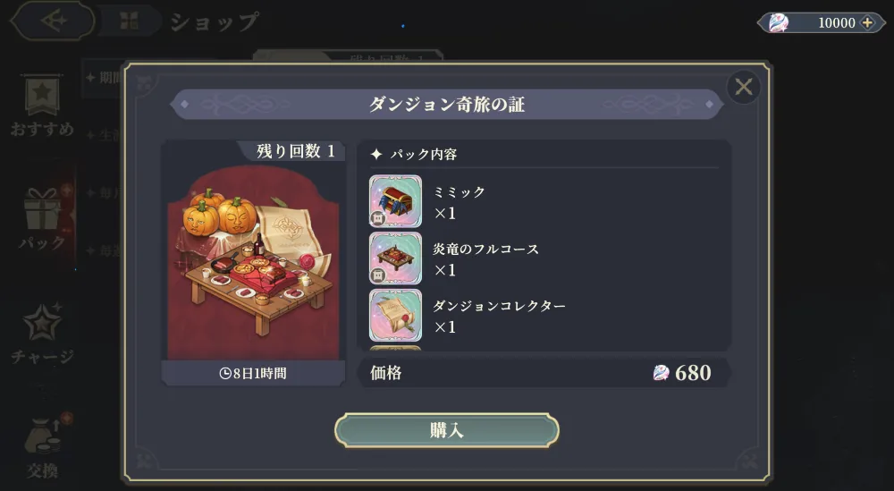Select the ミミック treasure chest icon
This screenshot has width=894, height=491.
[x=396, y=201]
